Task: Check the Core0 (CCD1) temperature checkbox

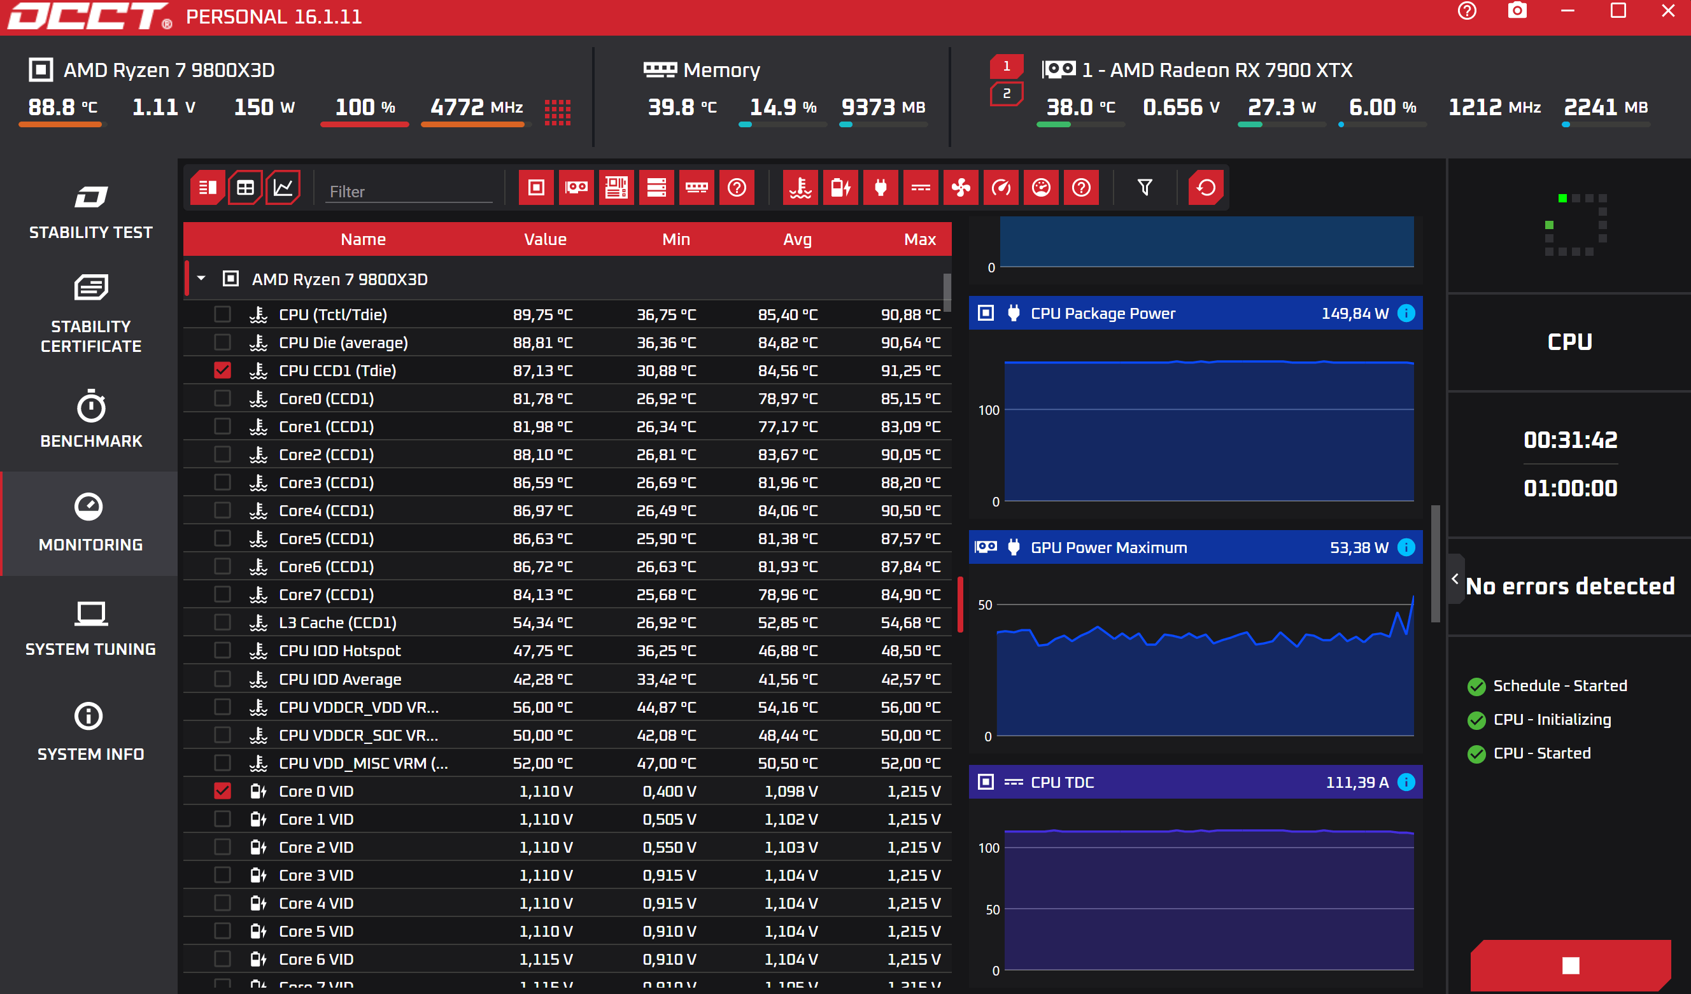Action: click(222, 398)
